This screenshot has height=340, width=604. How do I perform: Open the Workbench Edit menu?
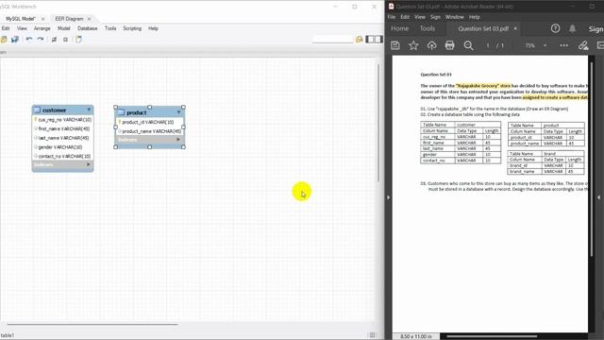click(x=6, y=28)
